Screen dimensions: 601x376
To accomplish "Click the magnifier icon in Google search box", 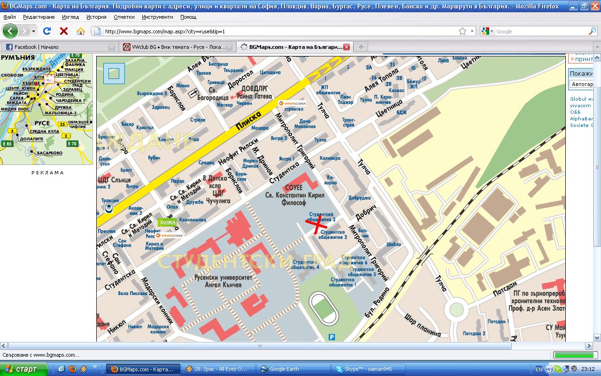I will (x=593, y=31).
